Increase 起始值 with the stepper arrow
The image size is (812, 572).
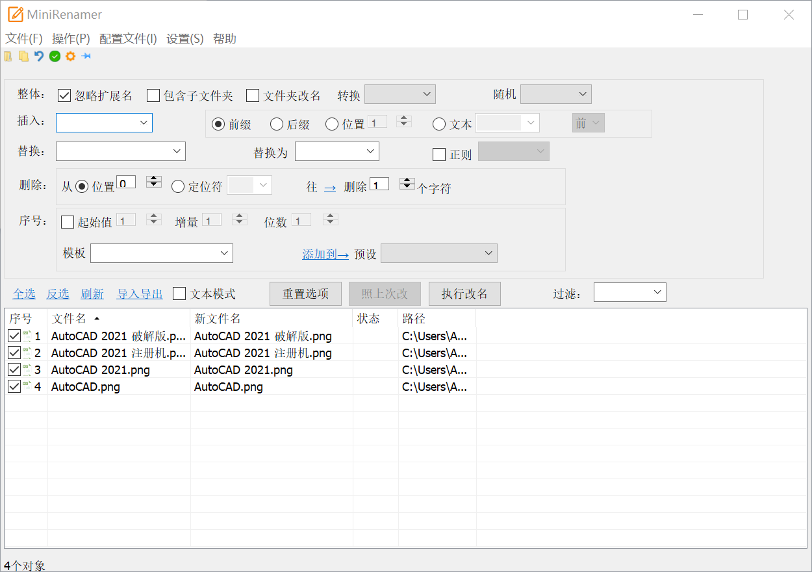(154, 217)
